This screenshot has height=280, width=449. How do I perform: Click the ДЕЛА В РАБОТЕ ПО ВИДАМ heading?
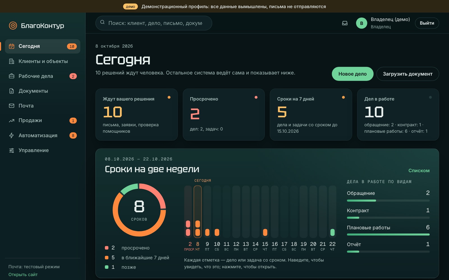click(379, 182)
